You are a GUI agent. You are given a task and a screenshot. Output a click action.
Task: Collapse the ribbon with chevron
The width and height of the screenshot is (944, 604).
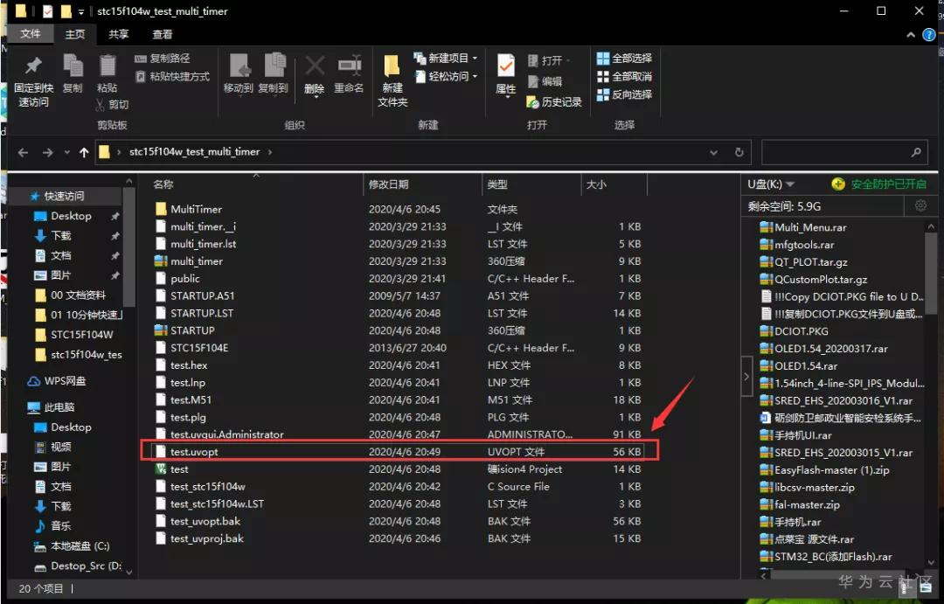pos(911,35)
